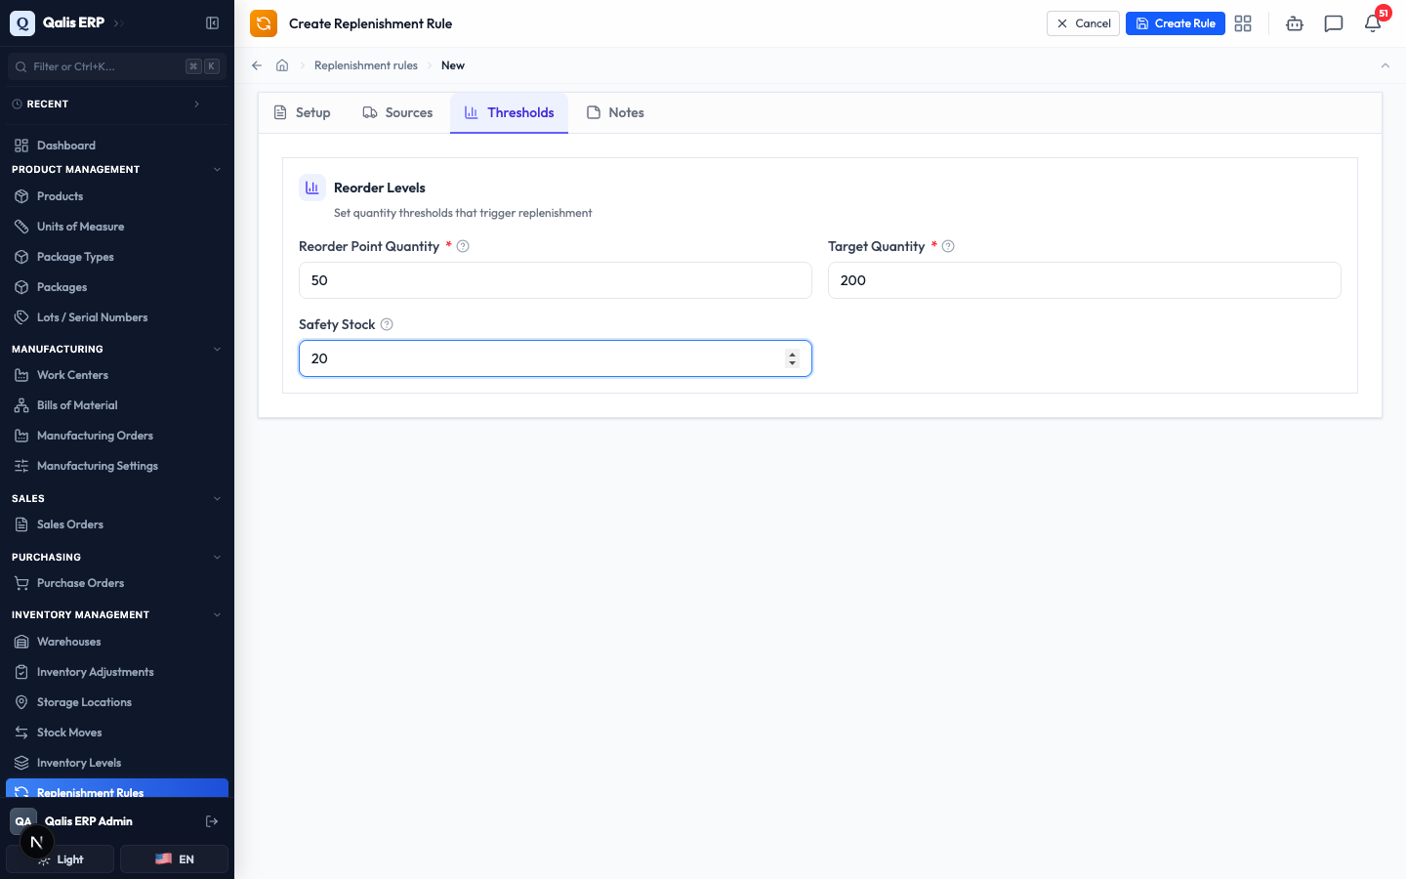Open Units of Measure
Screen dimensions: 1406x879
coord(117,227)
